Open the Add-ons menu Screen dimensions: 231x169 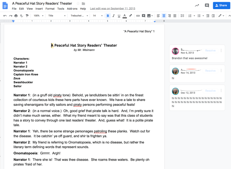tap(72, 8)
